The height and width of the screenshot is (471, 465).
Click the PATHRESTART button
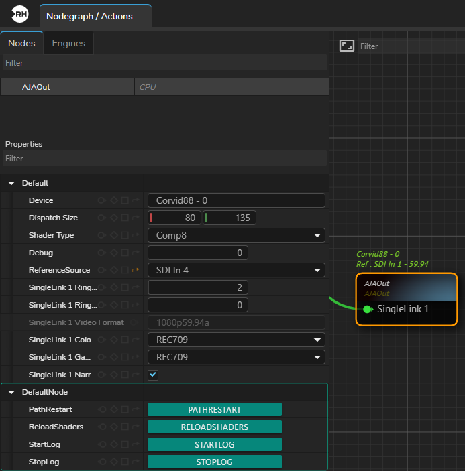click(215, 409)
